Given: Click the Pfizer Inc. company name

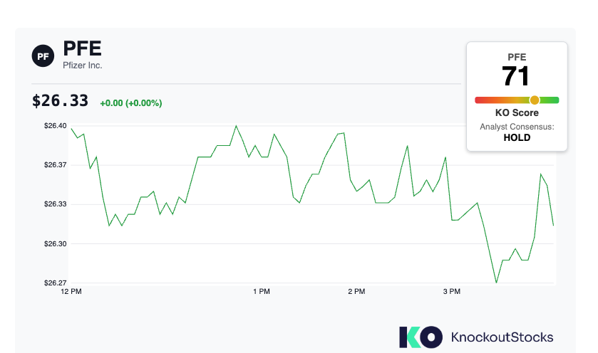Looking at the screenshot, I should point(83,65).
